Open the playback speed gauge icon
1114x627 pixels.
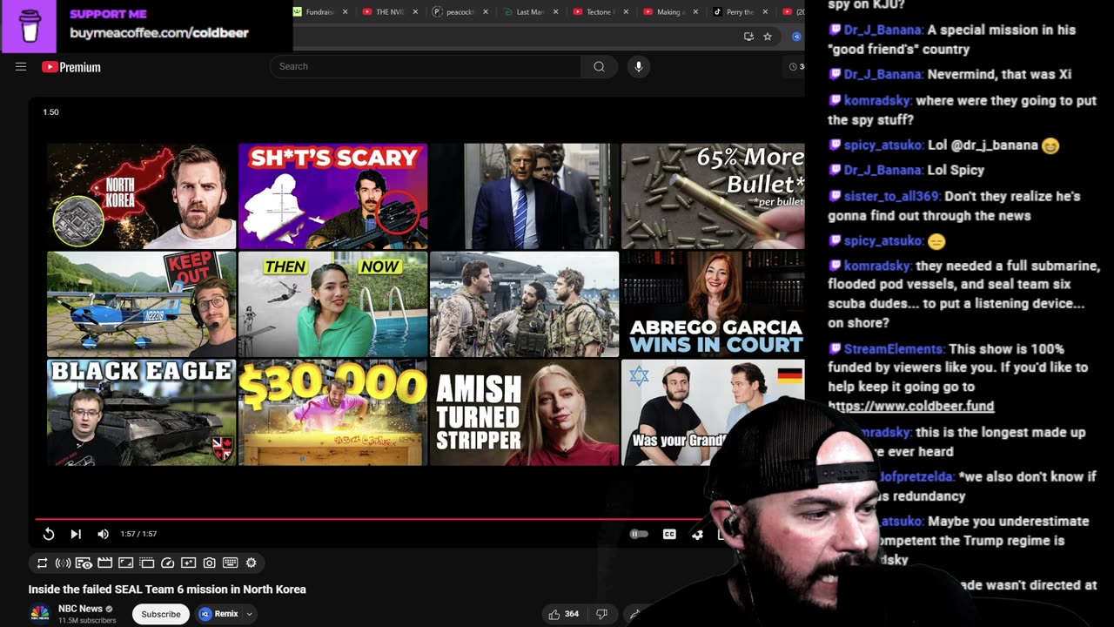pyautogui.click(x=167, y=563)
